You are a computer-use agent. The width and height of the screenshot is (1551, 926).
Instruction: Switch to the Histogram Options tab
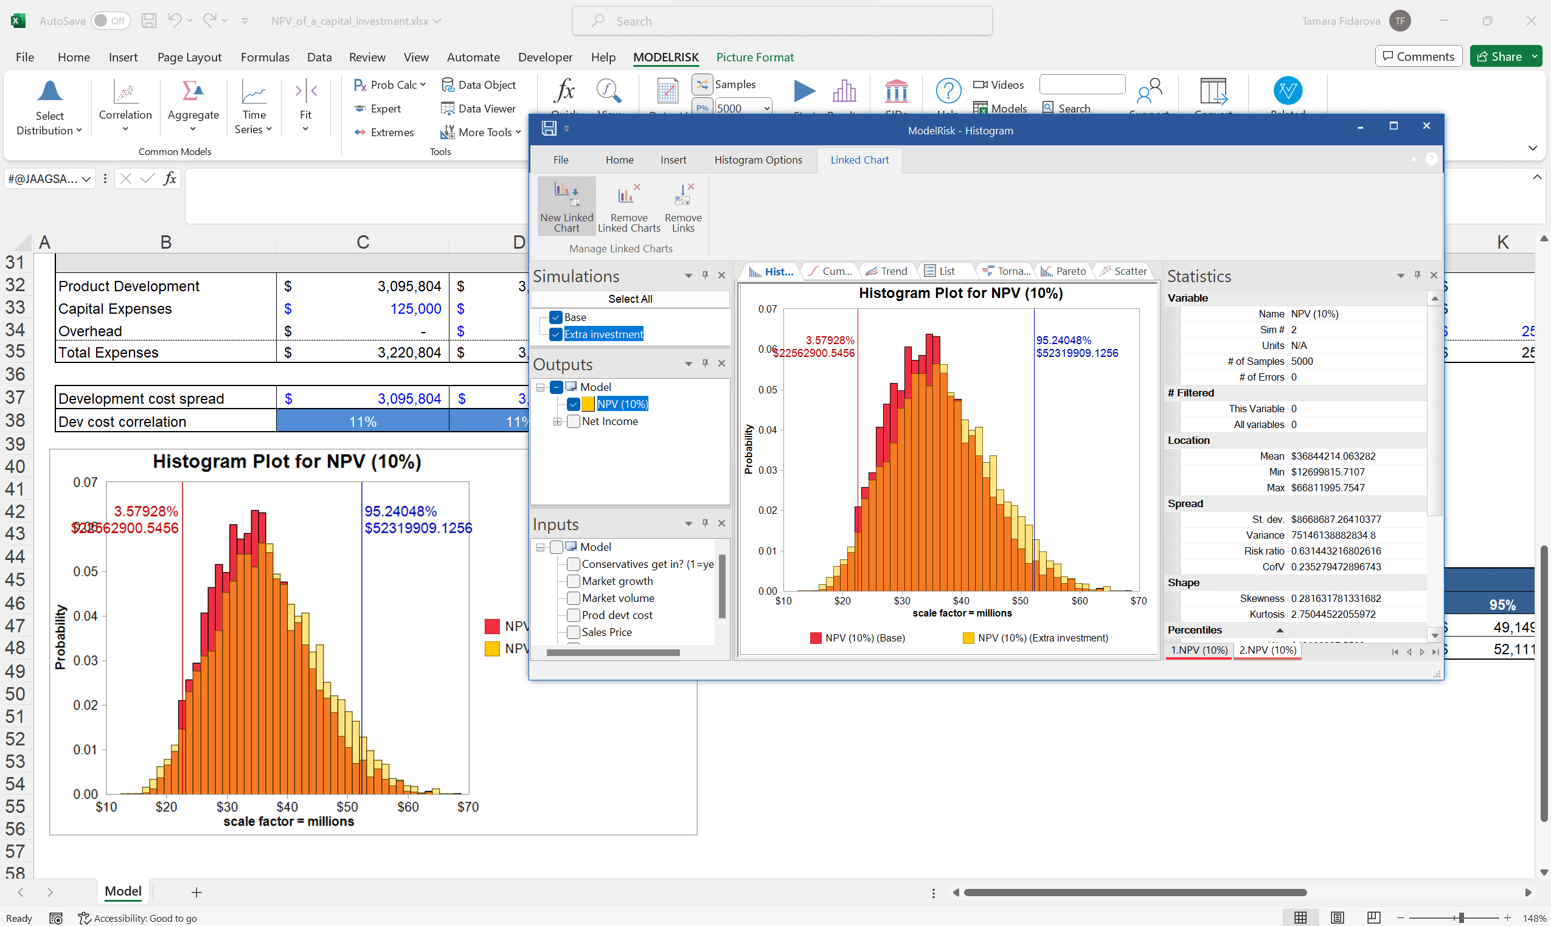click(758, 160)
